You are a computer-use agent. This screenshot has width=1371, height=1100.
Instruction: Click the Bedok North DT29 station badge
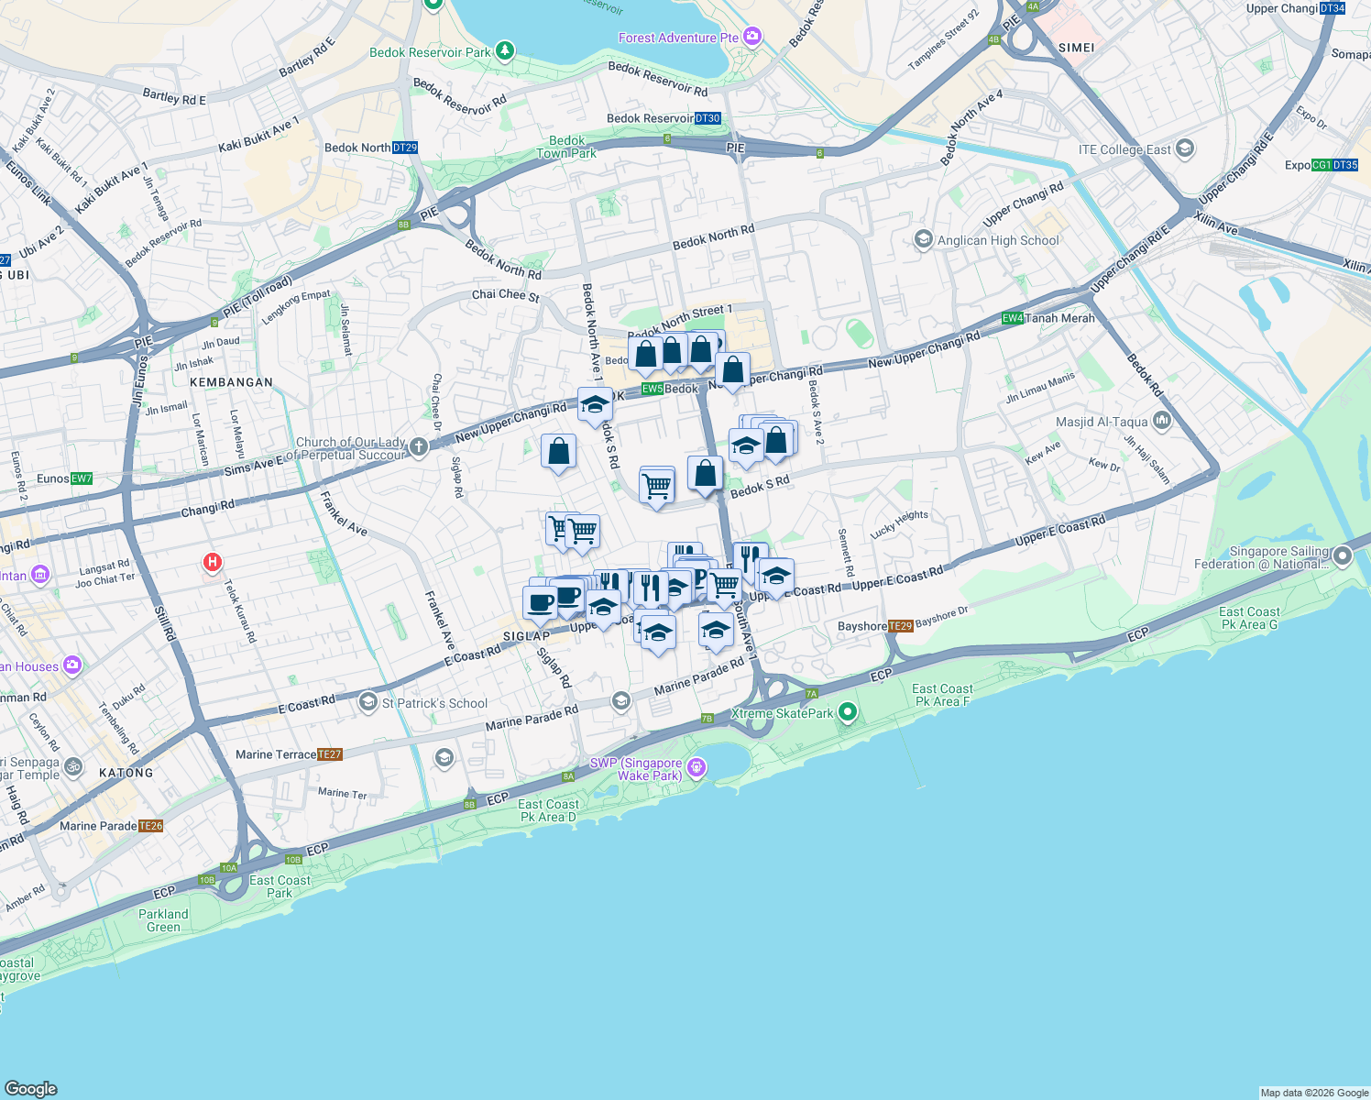[405, 148]
